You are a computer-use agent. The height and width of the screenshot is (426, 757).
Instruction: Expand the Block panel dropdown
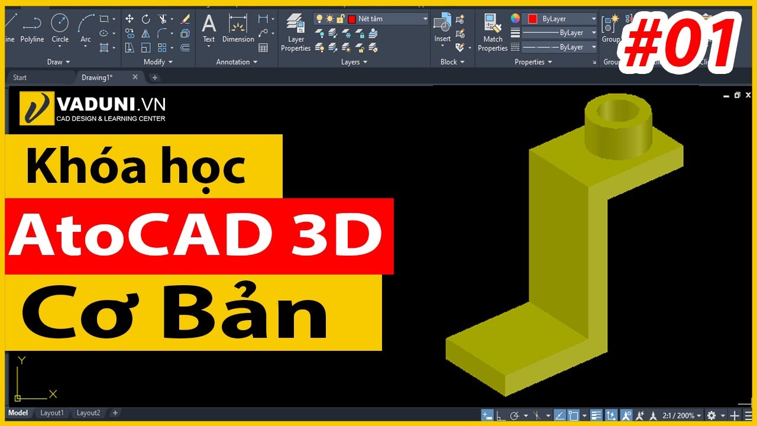(452, 62)
